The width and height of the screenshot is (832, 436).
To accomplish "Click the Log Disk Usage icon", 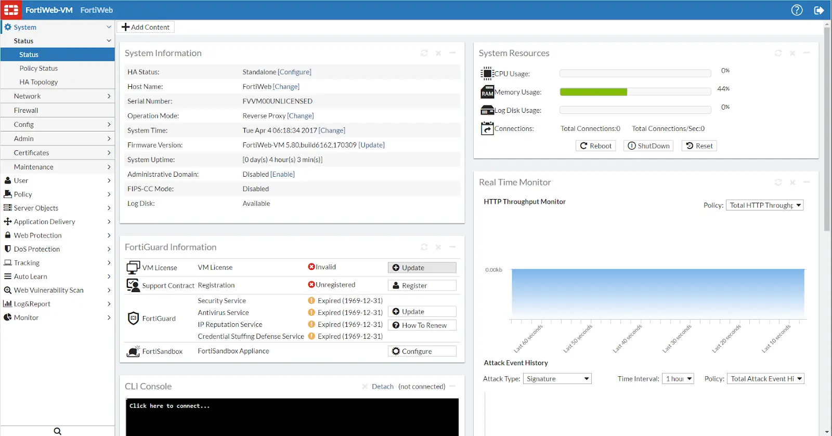I will coord(487,110).
